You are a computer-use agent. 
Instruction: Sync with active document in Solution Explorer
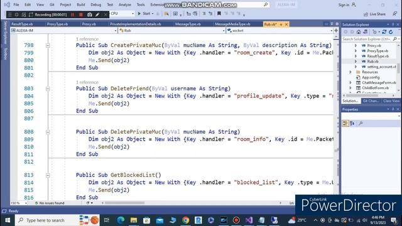coord(384,32)
